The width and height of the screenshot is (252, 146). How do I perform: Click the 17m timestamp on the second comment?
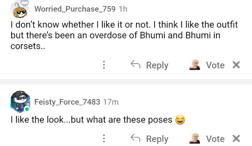pos(111,102)
